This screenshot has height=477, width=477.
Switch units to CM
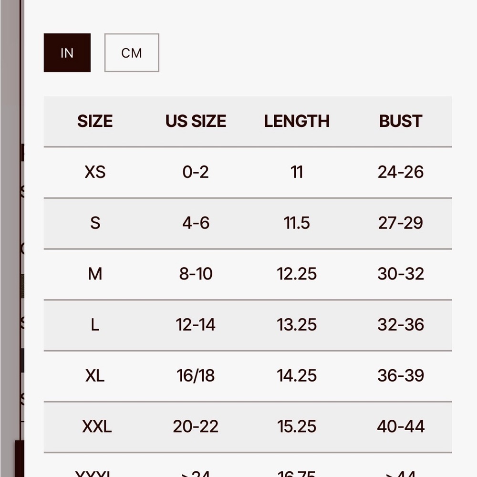[132, 52]
